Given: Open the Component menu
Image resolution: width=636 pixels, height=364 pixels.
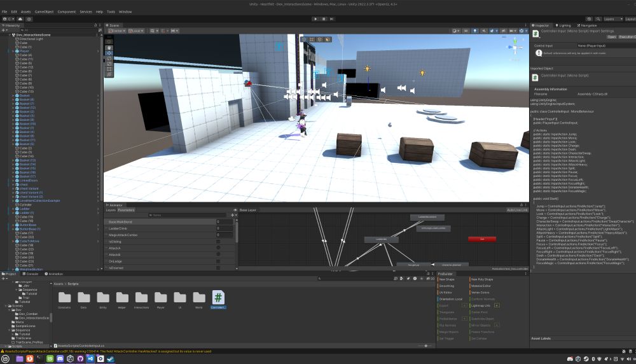Looking at the screenshot, I should point(67,11).
